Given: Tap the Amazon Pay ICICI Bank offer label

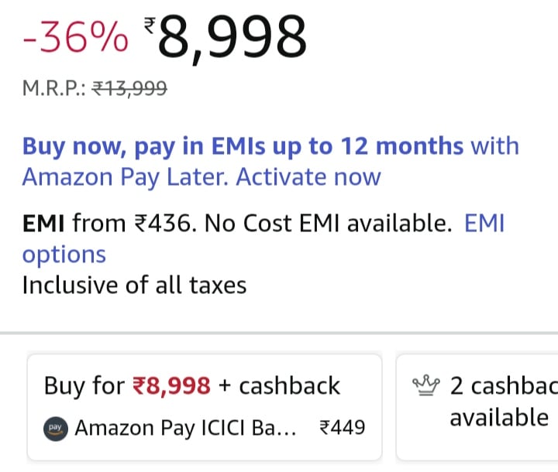Looking at the screenshot, I should pos(185,427).
